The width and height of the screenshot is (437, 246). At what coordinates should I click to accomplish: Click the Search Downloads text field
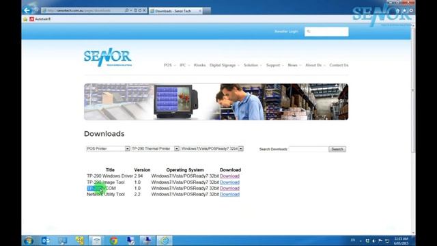click(x=309, y=149)
